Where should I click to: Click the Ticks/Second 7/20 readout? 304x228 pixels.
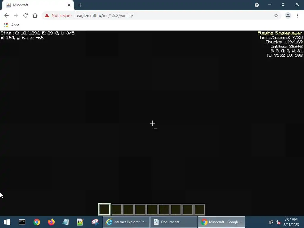(x=281, y=38)
